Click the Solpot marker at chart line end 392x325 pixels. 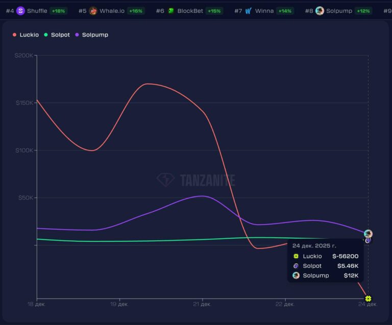point(367,240)
